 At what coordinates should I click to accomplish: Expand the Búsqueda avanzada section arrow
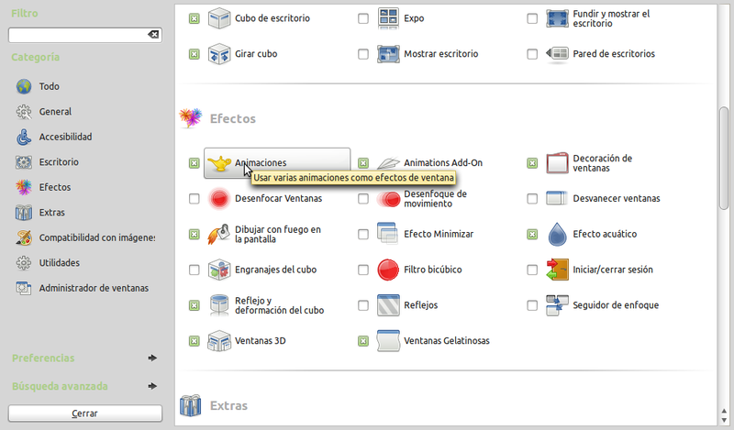[x=152, y=386]
